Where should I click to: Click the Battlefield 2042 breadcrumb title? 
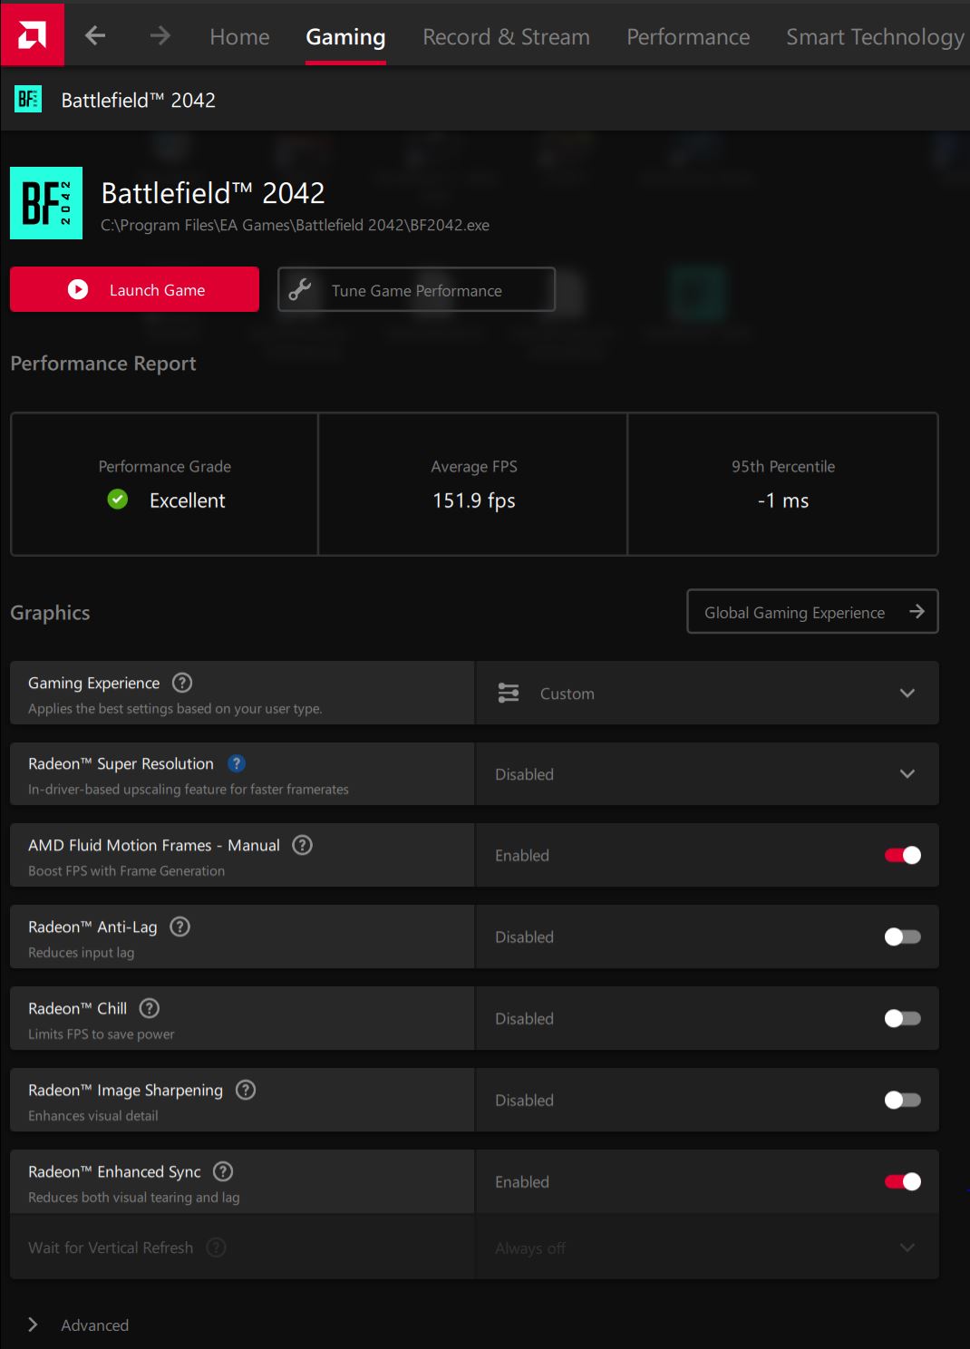[138, 100]
